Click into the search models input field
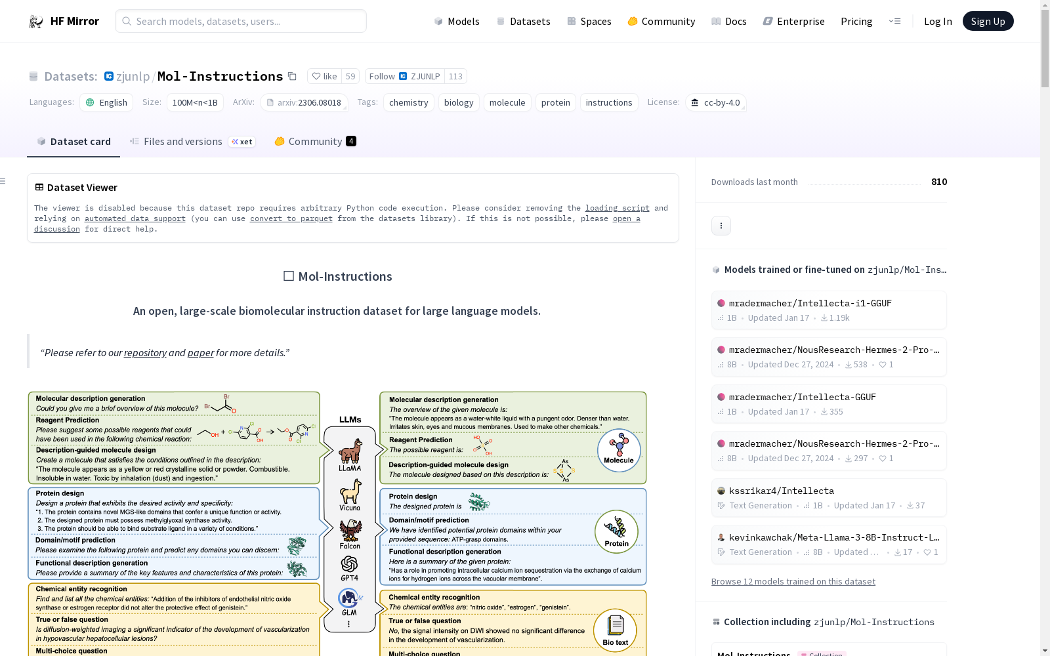1050x656 pixels. 236,21
